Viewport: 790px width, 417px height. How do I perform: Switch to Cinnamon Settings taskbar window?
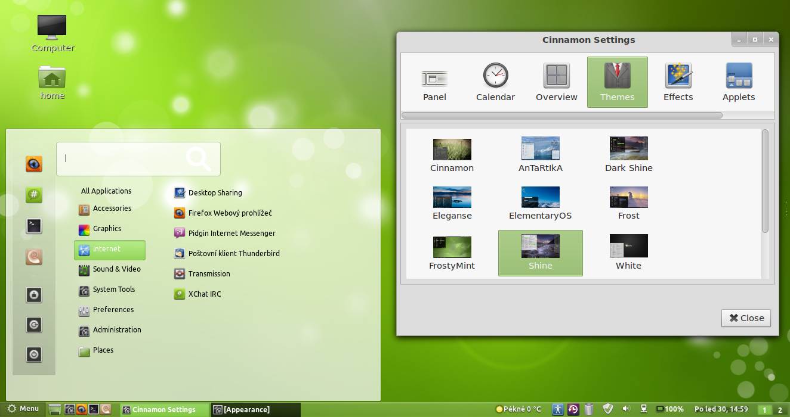click(x=165, y=409)
